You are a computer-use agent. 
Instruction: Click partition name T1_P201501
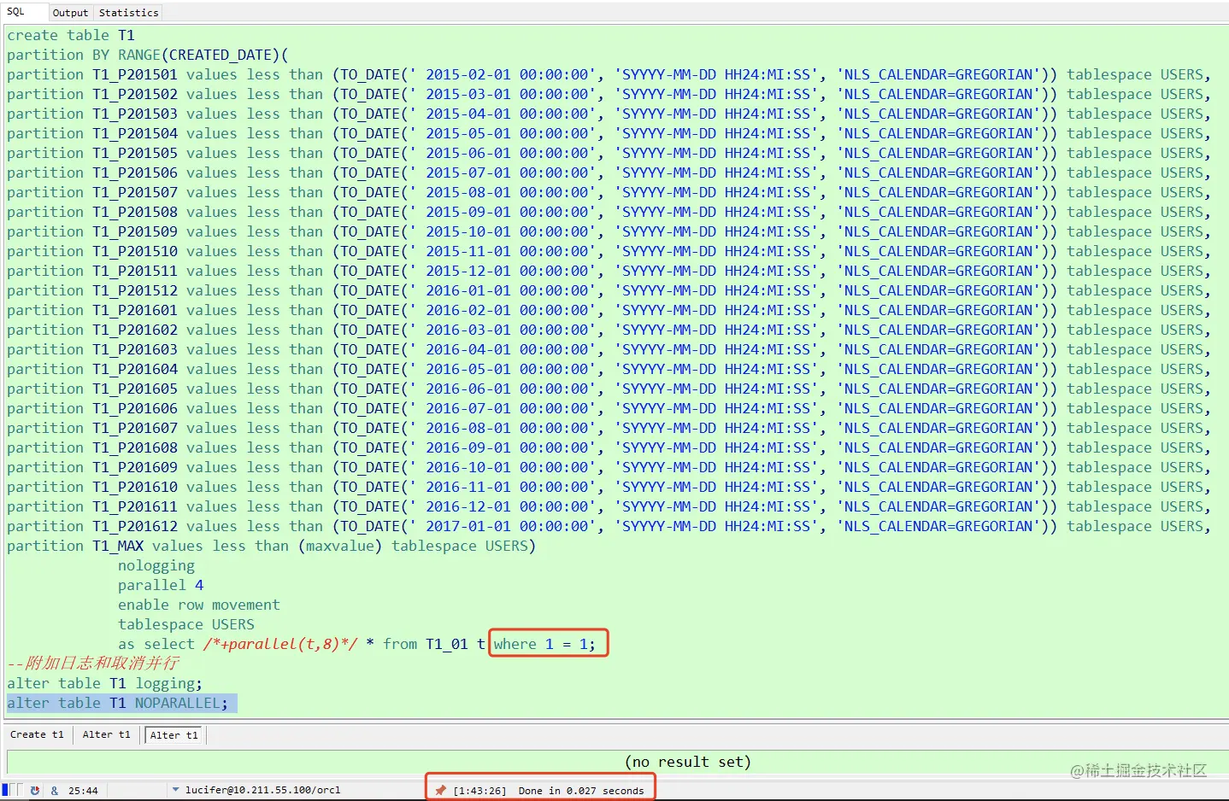click(x=135, y=74)
